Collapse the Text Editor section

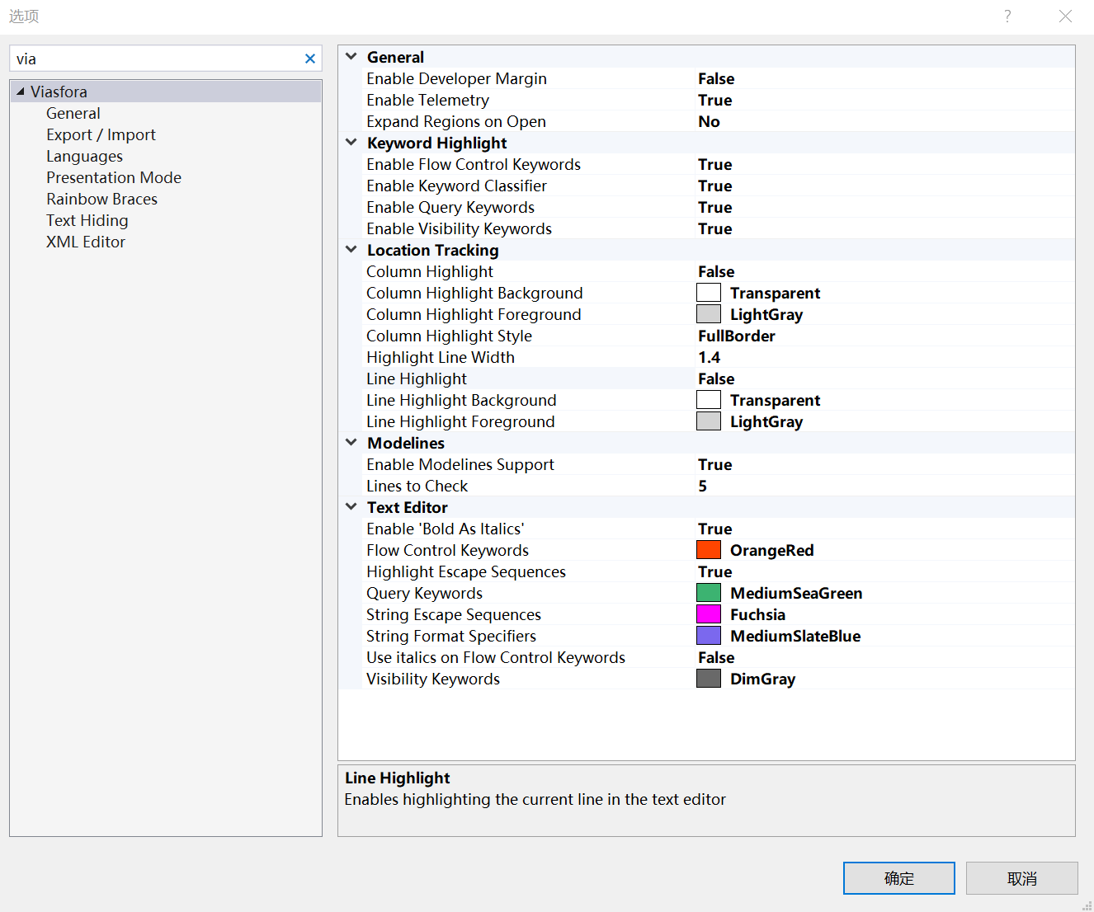351,507
